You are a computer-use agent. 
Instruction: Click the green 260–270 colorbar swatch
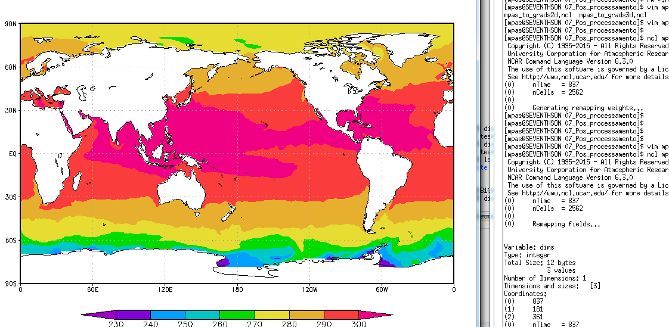point(237,314)
